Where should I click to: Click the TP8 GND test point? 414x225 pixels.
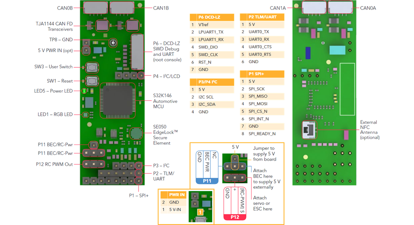(x=113, y=43)
